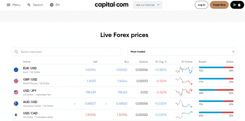Image resolution: width=245 pixels, height=121 pixels.
Task: Click the Search magnifier icon in header
Action: coord(29,5)
